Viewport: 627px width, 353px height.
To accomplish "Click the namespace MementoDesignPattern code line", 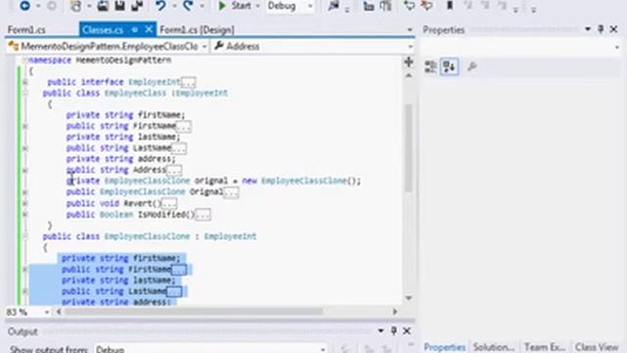I will (100, 60).
